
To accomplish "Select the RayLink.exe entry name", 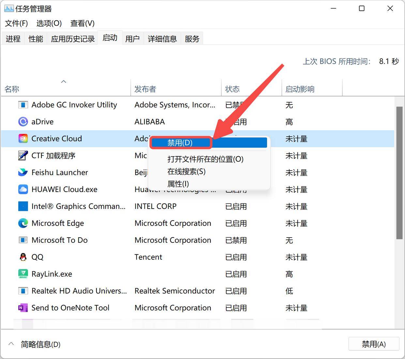I will point(52,274).
